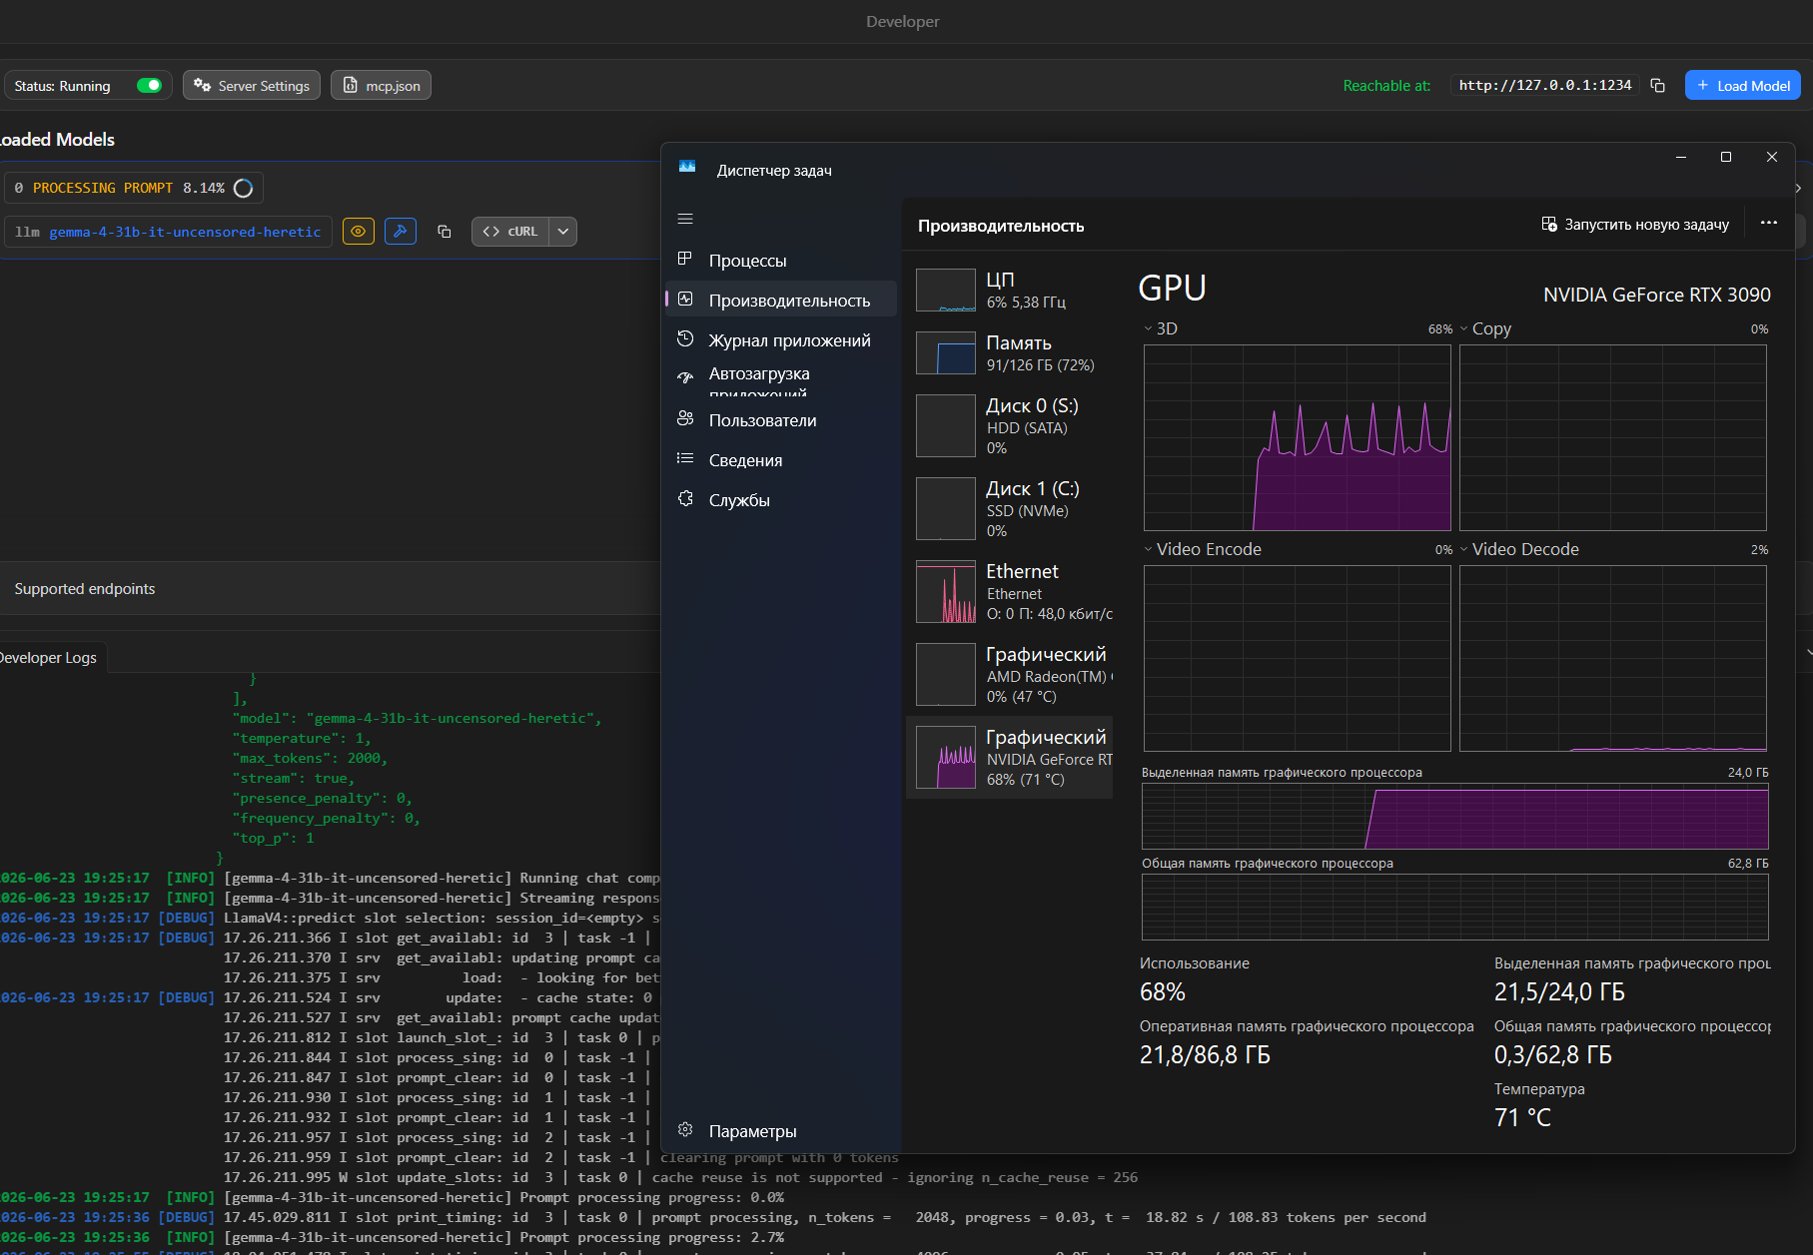
Task: Toggle the server Status Running switch
Action: point(149,86)
